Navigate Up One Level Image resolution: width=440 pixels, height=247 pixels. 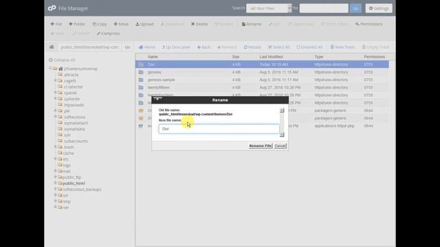[176, 47]
